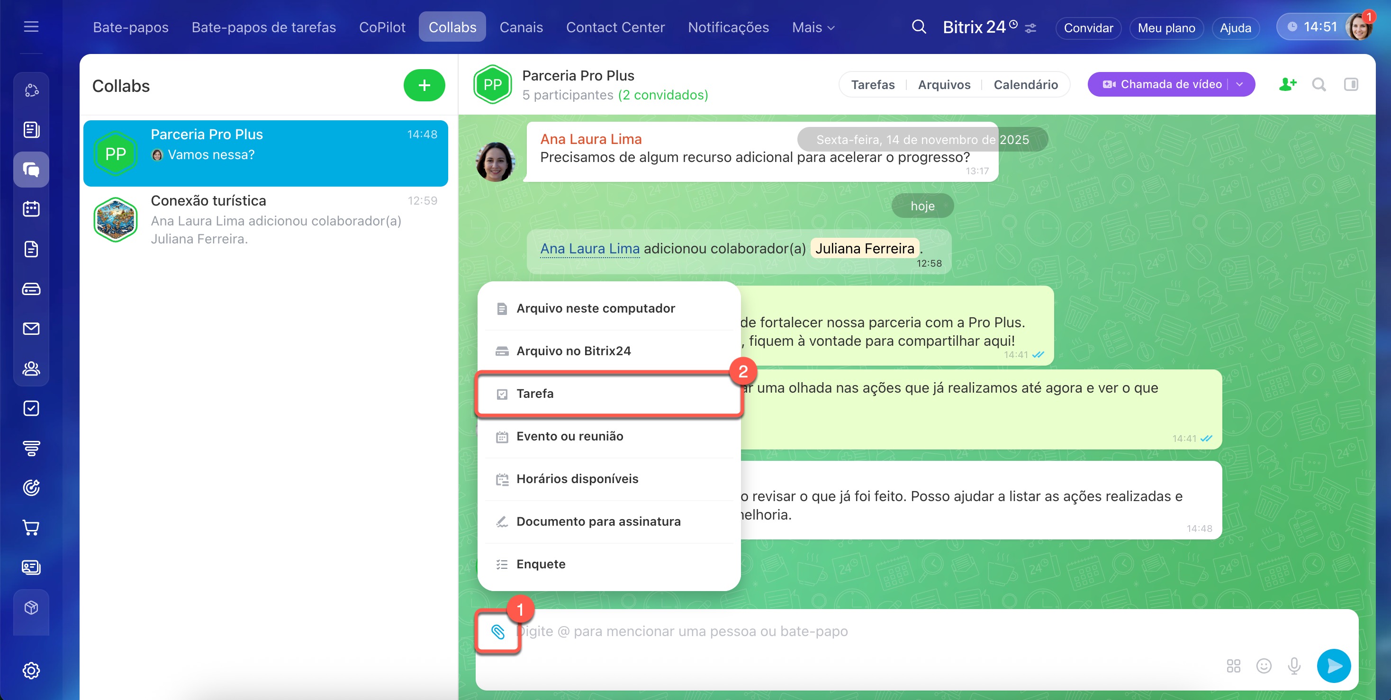Open the online store cart icon in sidebar
1391x700 pixels.
(x=31, y=527)
